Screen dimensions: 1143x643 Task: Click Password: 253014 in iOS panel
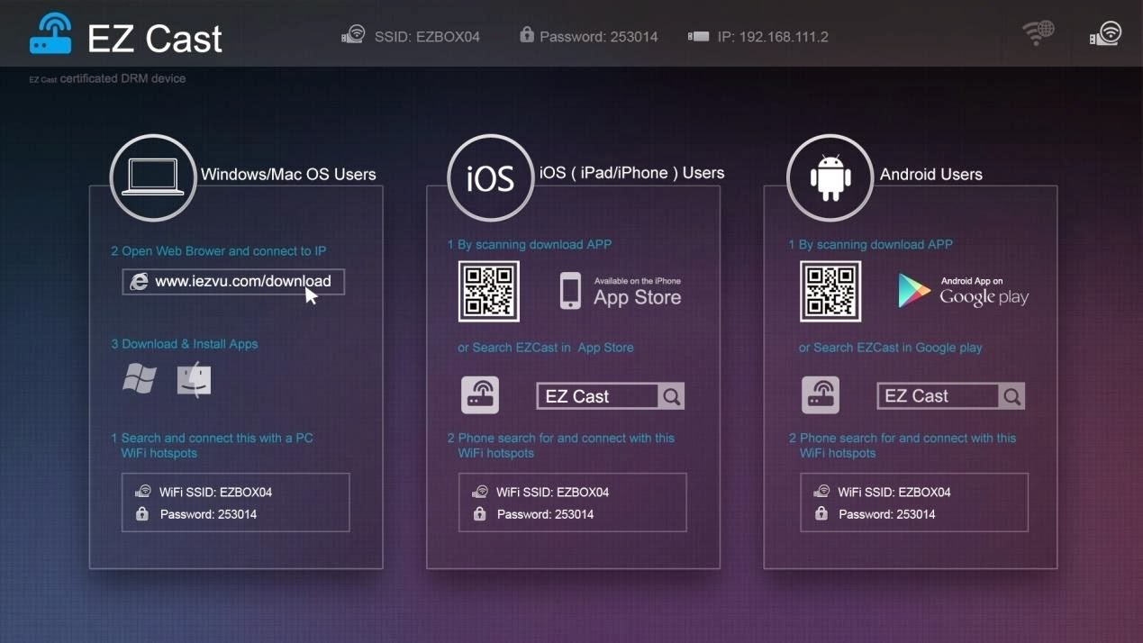coord(545,514)
